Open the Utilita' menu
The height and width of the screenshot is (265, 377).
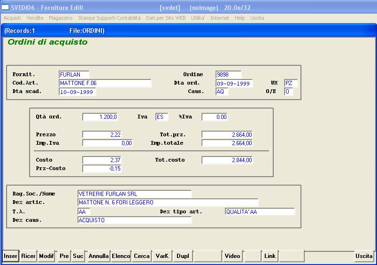(x=198, y=18)
